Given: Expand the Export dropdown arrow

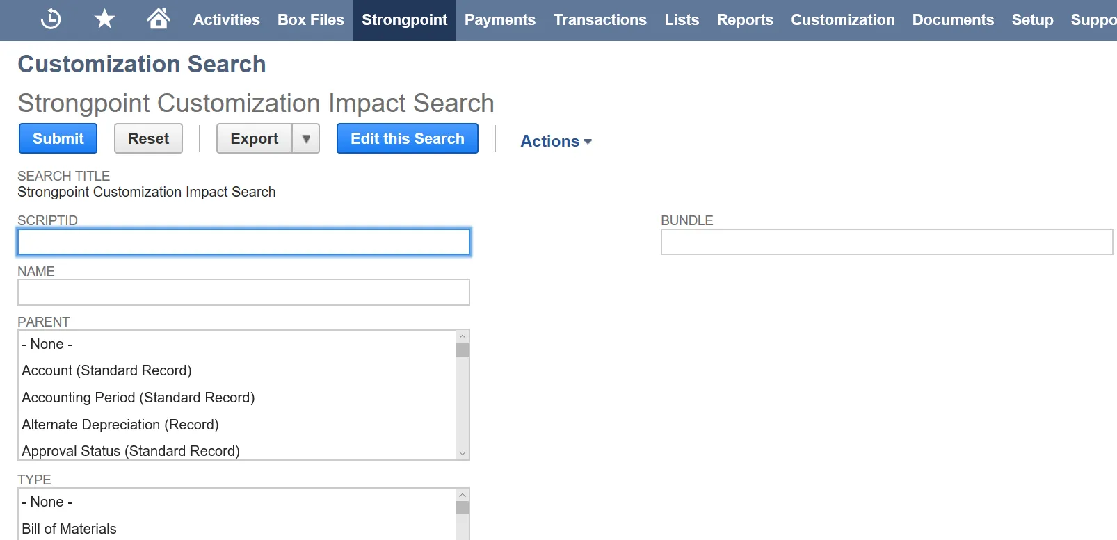Looking at the screenshot, I should (306, 138).
